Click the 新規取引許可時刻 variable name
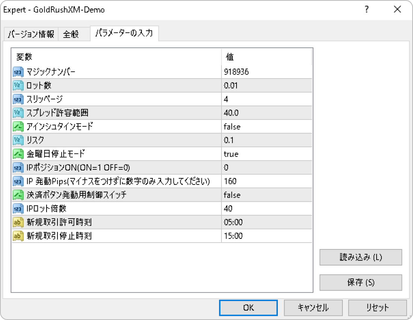 59,222
